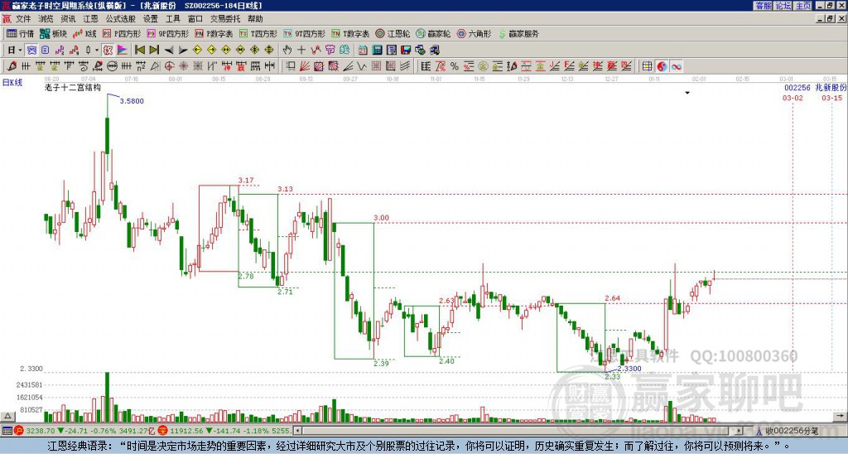Screen dimensions: 848x454
Task: Open the T四方形 tool
Action: pyautogui.click(x=258, y=33)
